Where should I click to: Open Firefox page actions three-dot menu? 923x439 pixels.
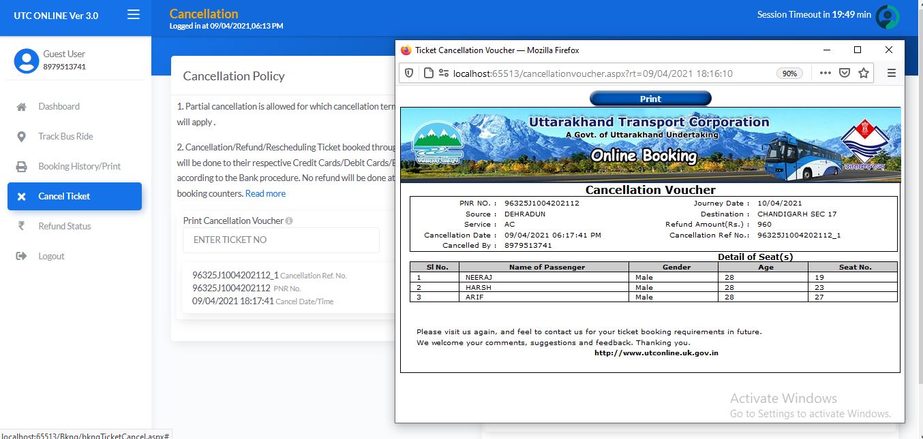click(x=826, y=74)
